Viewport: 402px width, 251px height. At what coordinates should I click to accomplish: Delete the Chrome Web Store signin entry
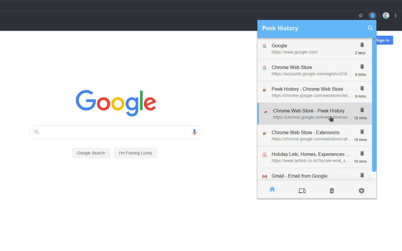tap(362, 67)
